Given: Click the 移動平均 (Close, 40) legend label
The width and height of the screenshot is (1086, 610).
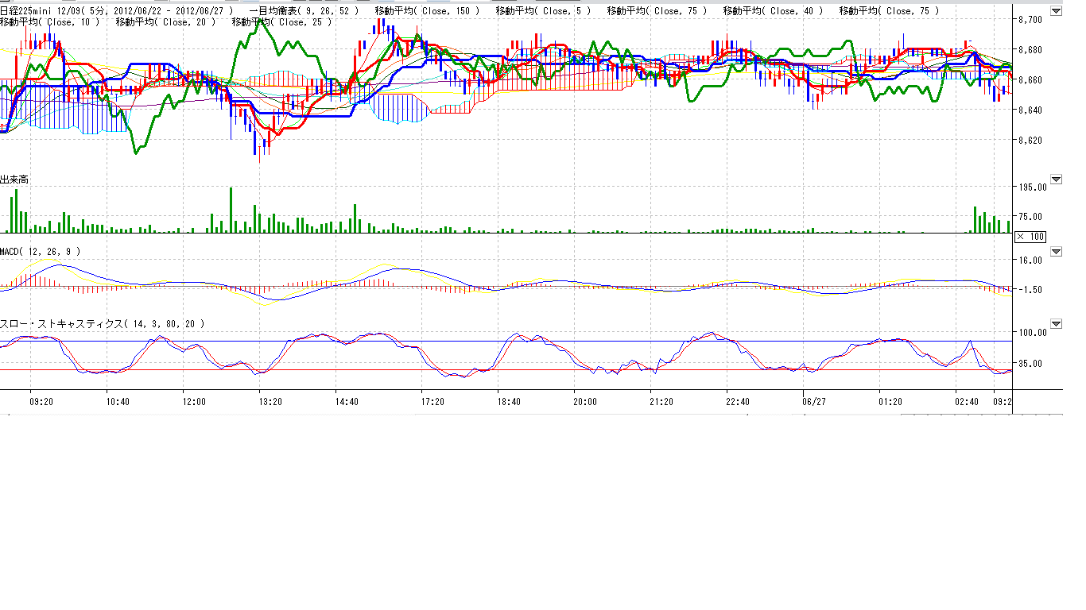Looking at the screenshot, I should pyautogui.click(x=775, y=11).
